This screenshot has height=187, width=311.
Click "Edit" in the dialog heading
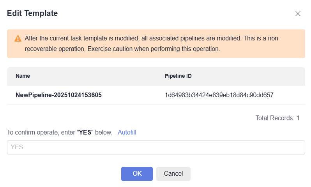click(x=15, y=13)
